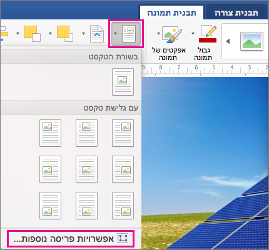Open אפשרויות פריסה נוספות... menu entry
This screenshot has height=250, width=269.
pos(71,239)
